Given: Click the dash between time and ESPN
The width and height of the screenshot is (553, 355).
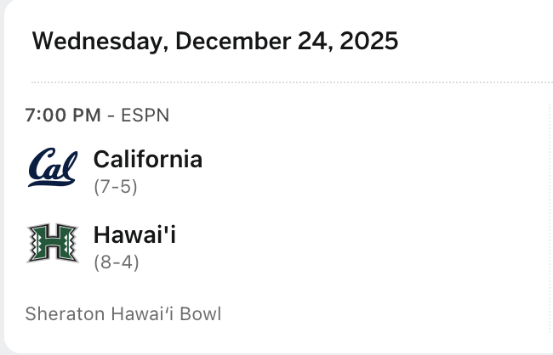Looking at the screenshot, I should point(111,116).
